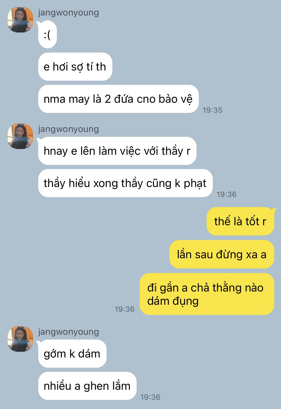
Task: Tap the yellow "lần sau đừng xa a" message
Action: point(222,254)
